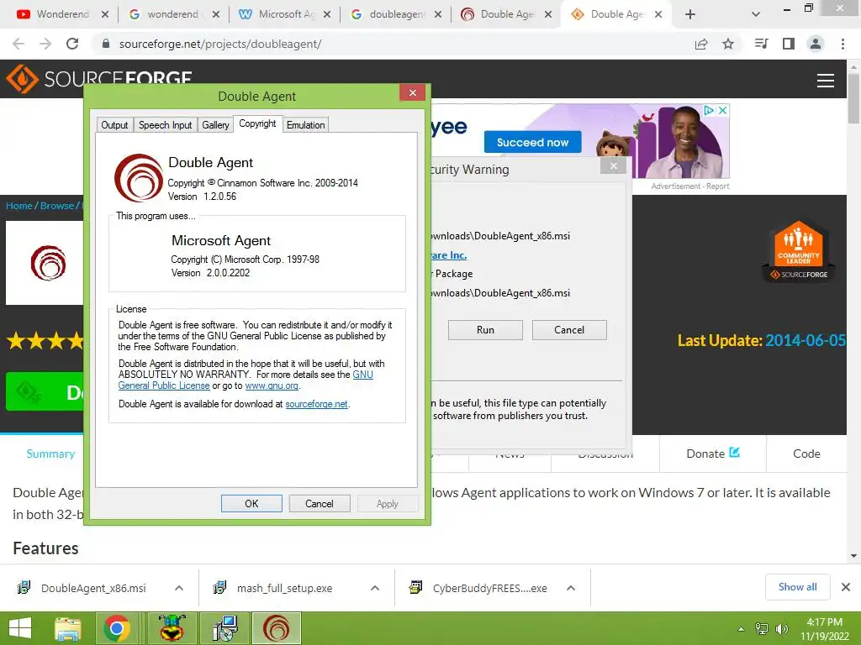The image size is (861, 645).
Task: Close the Wonderend YouTube tab
Action: pyautogui.click(x=105, y=14)
